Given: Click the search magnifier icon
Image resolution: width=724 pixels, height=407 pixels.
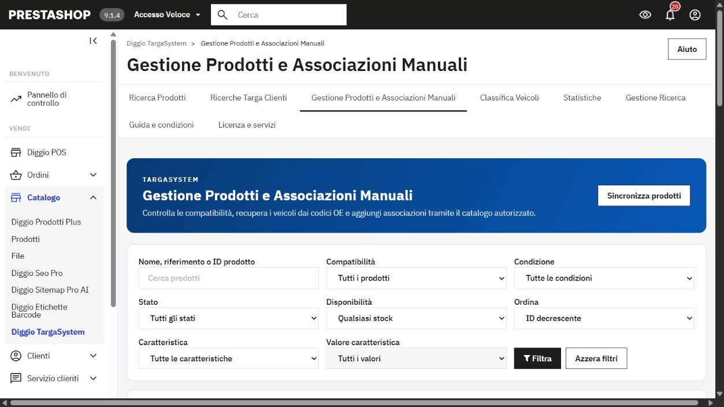Looking at the screenshot, I should pos(222,15).
